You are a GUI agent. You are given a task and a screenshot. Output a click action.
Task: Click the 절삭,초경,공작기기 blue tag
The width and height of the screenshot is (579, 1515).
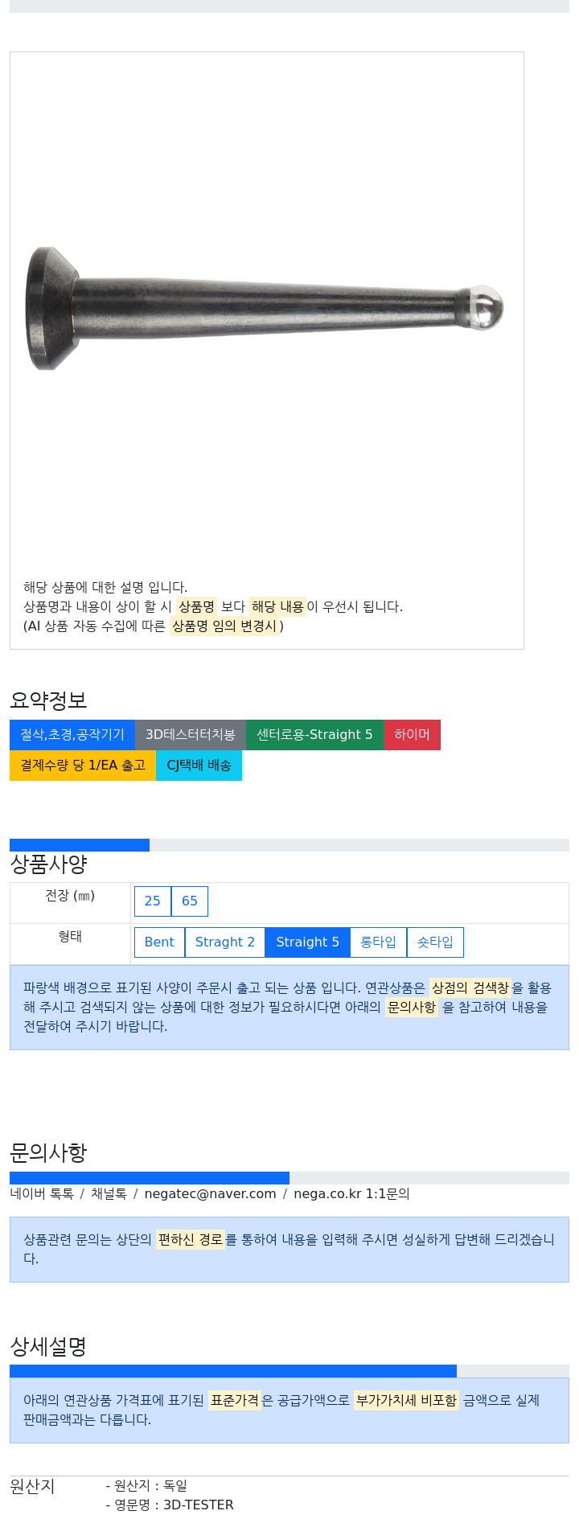[x=72, y=734]
